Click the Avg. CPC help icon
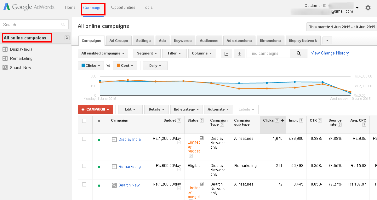377x200 pixels. [x=364, y=125]
